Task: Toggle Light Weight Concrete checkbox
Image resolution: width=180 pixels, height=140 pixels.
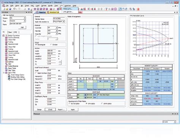Action: click(x=36, y=36)
